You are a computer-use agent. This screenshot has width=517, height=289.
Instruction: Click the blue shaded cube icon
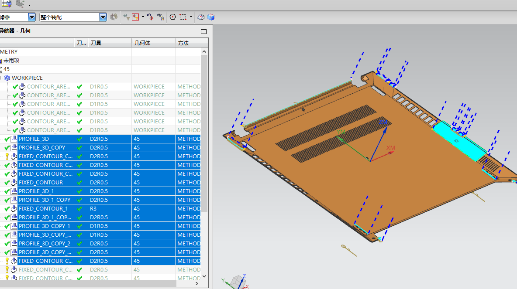coord(211,17)
